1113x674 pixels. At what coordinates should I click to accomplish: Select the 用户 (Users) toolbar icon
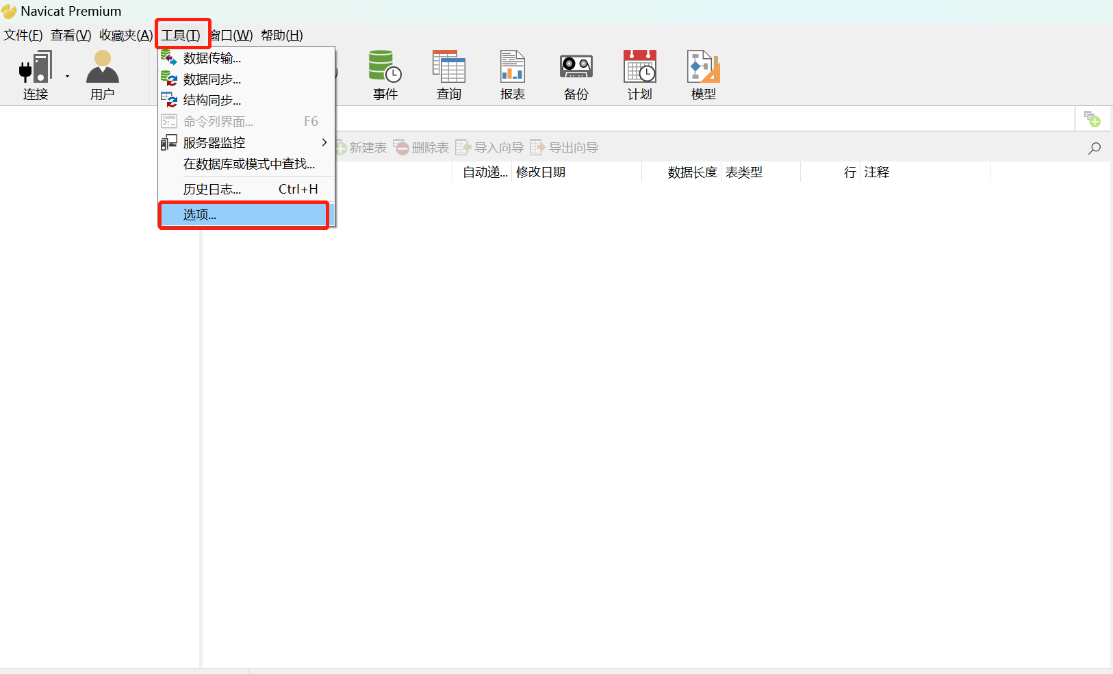pos(102,74)
